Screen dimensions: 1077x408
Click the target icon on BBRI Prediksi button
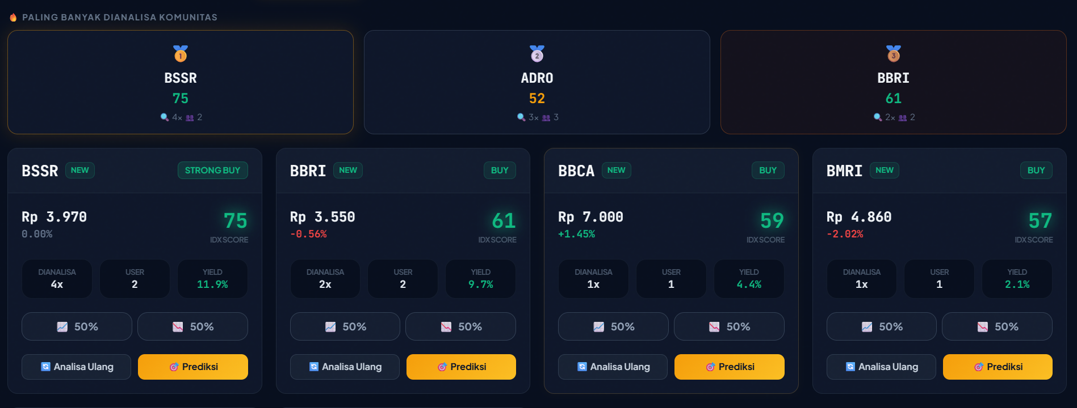pyautogui.click(x=442, y=367)
